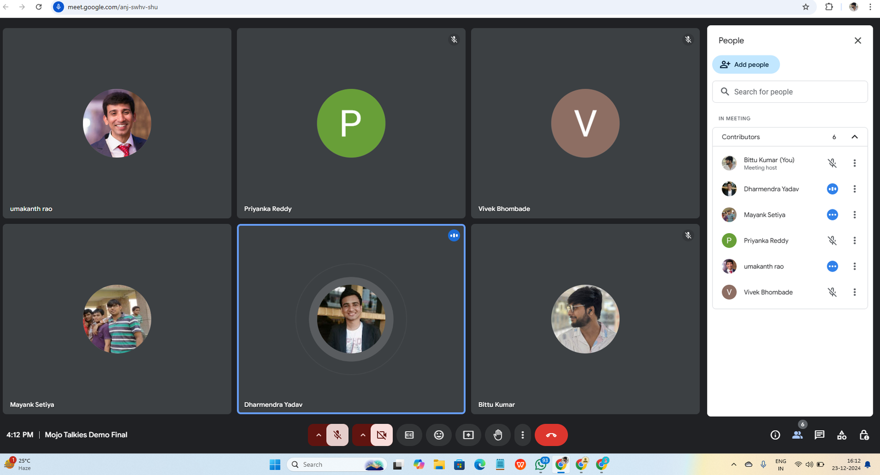Image resolution: width=880 pixels, height=475 pixels.
Task: Open more actions for Dharmendra Yadav
Action: 854,189
